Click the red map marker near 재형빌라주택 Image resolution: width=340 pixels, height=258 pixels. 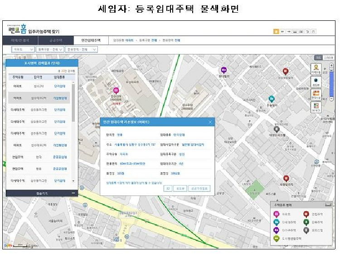click(x=286, y=179)
